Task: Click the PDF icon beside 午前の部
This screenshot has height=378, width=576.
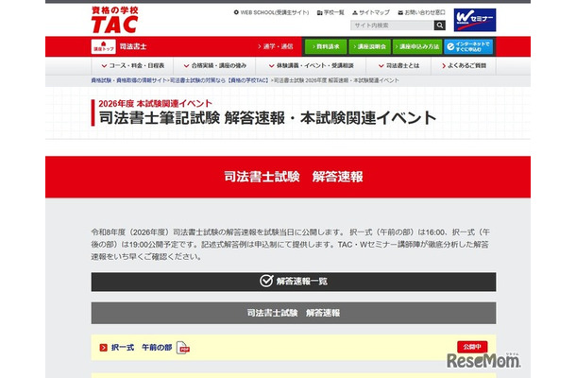Action: pos(183,348)
